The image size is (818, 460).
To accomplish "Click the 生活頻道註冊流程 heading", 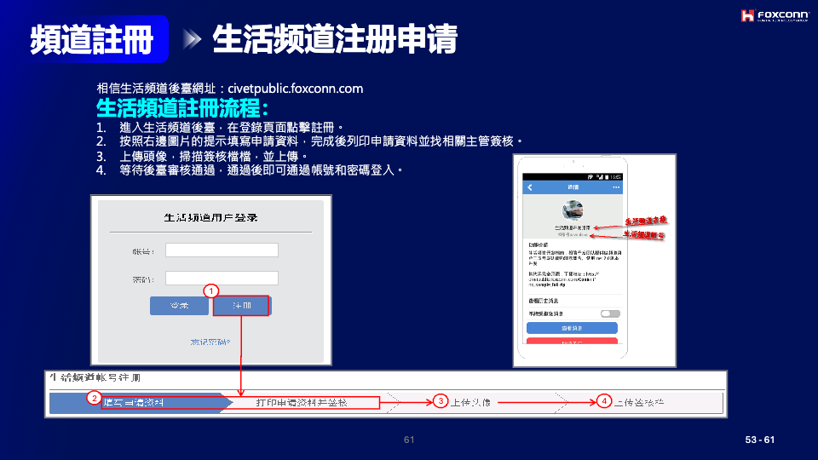I will pos(182,108).
